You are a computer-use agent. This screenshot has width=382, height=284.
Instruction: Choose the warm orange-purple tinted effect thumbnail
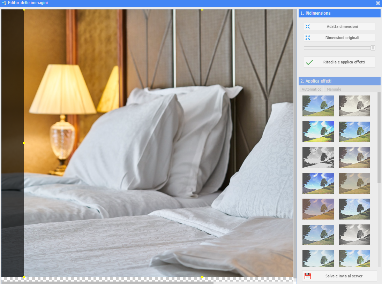tap(318, 209)
